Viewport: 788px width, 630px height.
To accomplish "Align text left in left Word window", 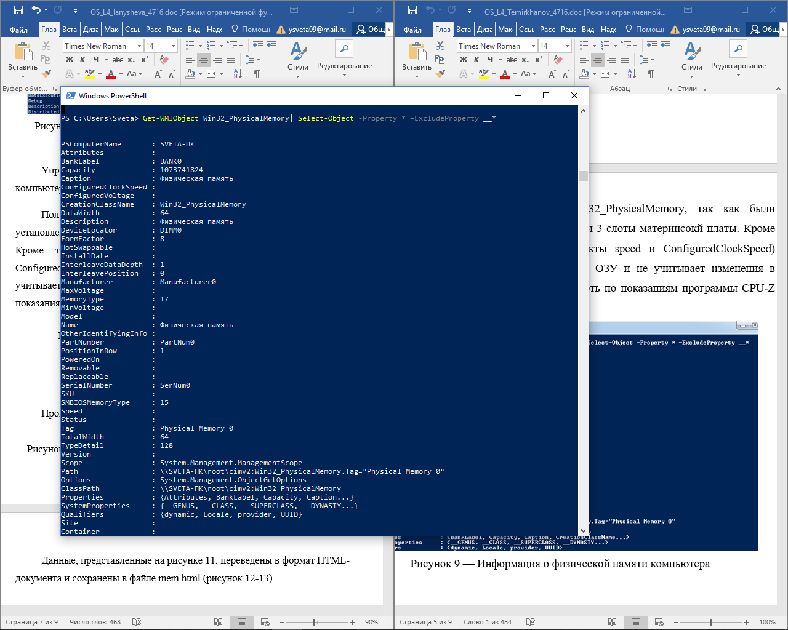I will 190,60.
